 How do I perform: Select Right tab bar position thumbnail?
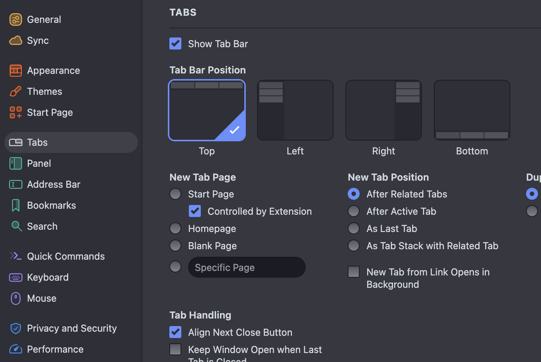384,110
